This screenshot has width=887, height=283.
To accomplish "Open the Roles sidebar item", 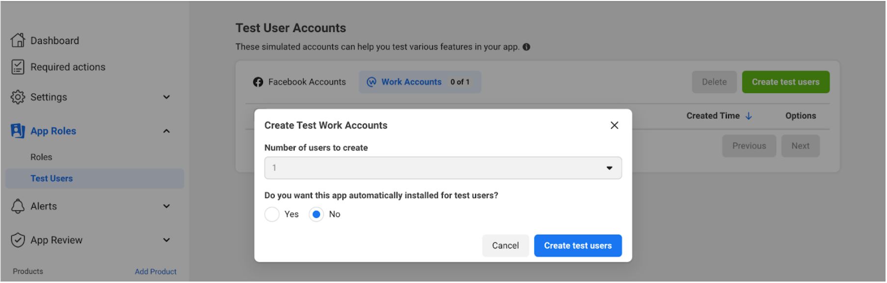I will coord(41,157).
